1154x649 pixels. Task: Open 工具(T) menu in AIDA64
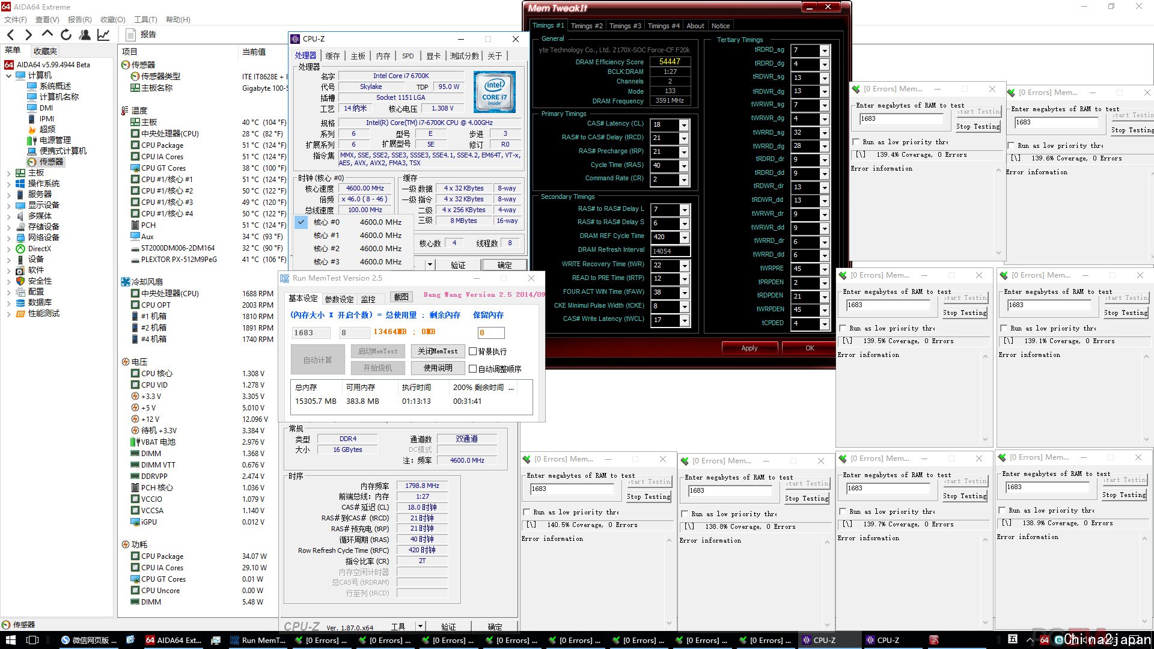tap(145, 19)
